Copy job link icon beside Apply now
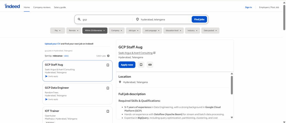 (150, 65)
